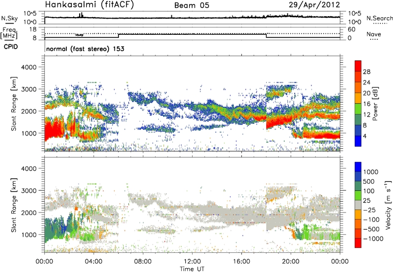
Task: Click the '18' tick on frequency axis
Action: 33,29
